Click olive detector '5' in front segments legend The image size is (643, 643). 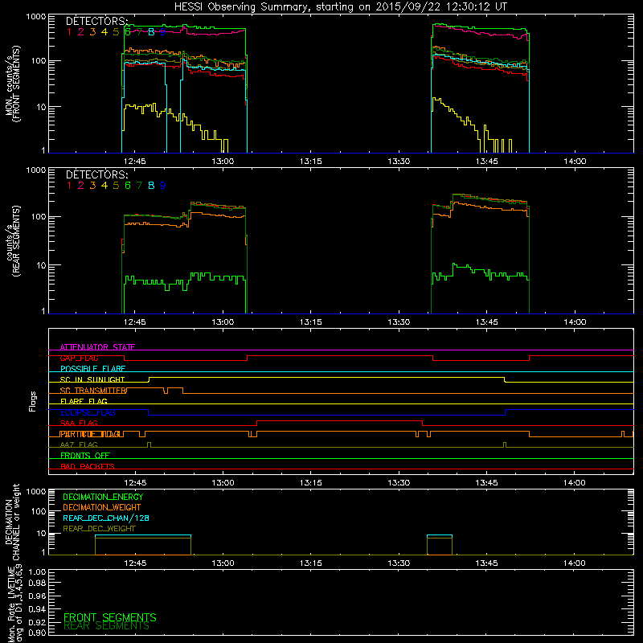[116, 32]
